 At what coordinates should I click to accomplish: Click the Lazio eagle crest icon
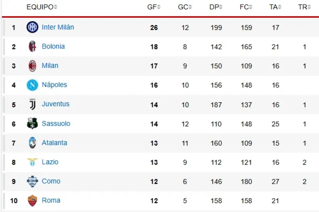pyautogui.click(x=32, y=162)
